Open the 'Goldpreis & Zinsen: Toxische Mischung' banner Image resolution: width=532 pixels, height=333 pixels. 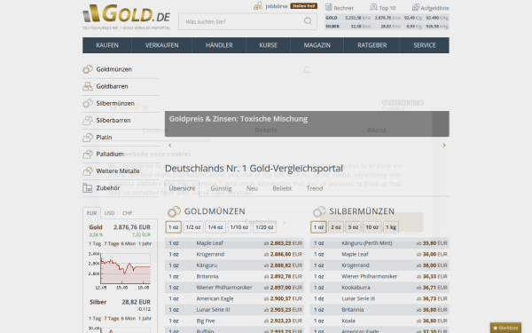[307, 123]
